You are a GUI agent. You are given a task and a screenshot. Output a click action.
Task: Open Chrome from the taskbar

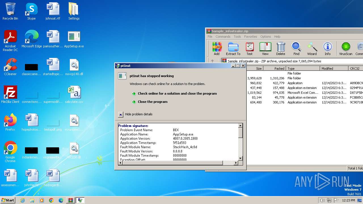click(x=51, y=200)
